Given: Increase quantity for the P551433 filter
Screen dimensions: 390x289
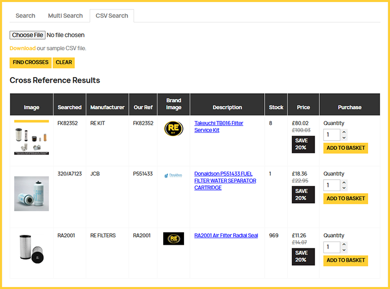Looking at the screenshot, I should point(344,182).
